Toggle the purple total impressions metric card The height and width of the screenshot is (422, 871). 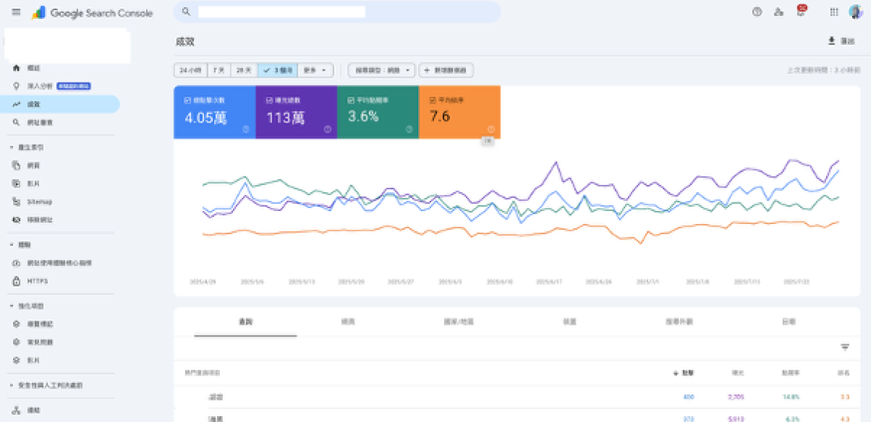coord(296,112)
